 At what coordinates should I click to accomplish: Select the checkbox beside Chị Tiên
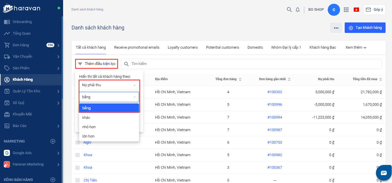click(x=77, y=180)
